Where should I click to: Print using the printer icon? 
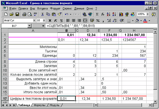pyautogui.click(x=24, y=14)
